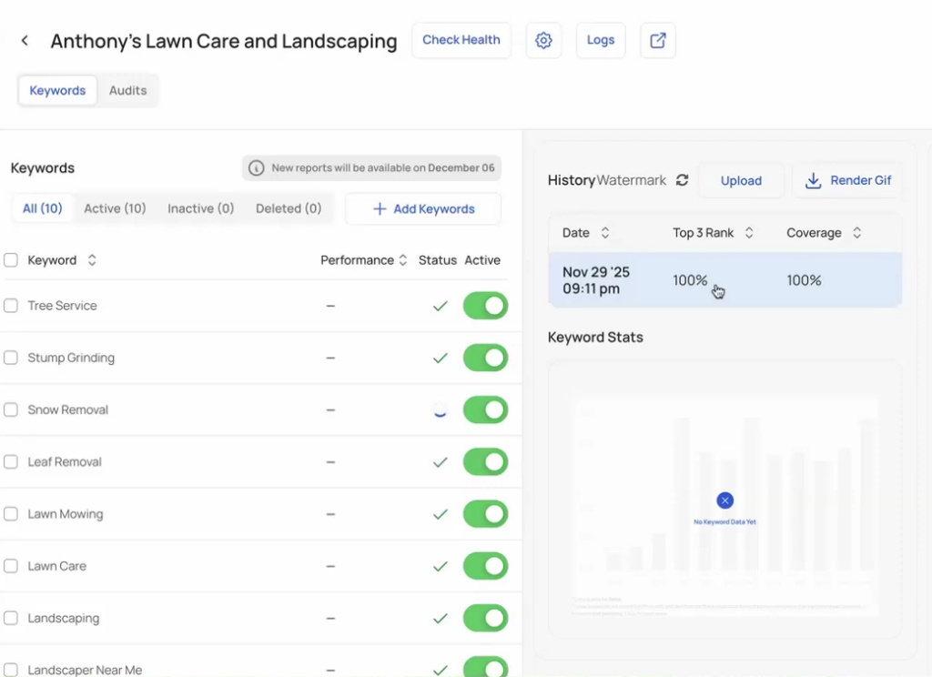The width and height of the screenshot is (932, 677).
Task: Switch to the Audits tab
Action: point(127,91)
